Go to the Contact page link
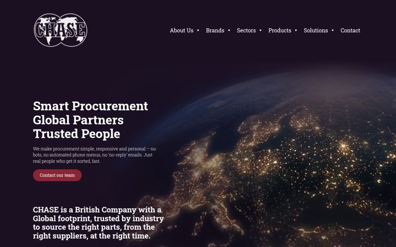The height and width of the screenshot is (247, 396). coord(350,31)
